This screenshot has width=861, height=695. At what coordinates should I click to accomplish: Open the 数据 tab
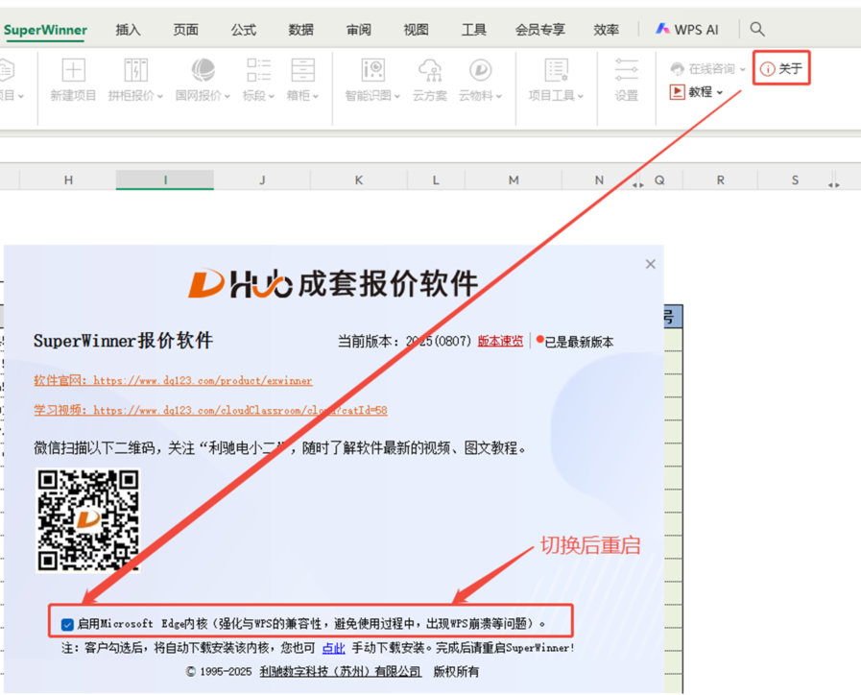(x=300, y=30)
